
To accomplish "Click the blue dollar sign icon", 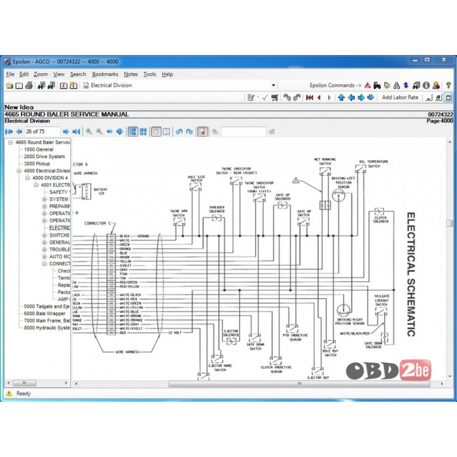I will point(406,86).
